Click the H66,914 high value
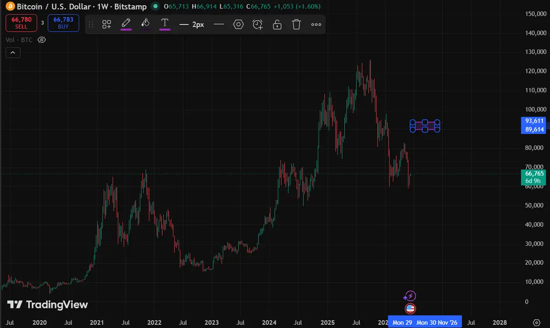The height and width of the screenshot is (328, 550). click(x=204, y=6)
